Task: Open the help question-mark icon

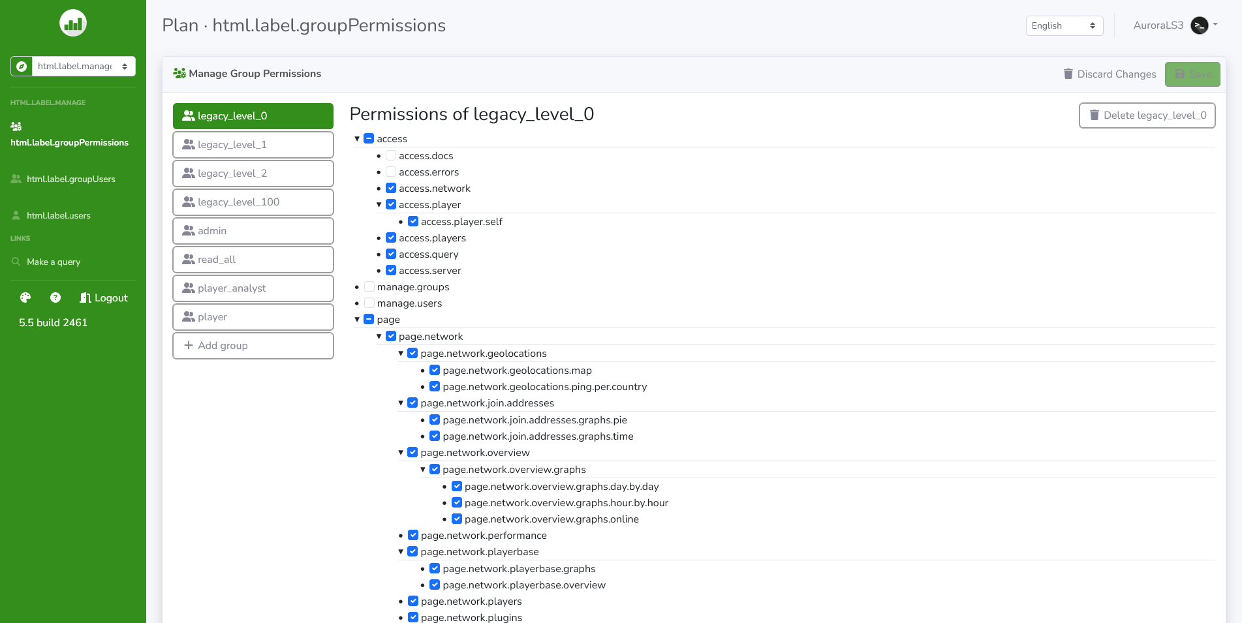Action: [55, 297]
